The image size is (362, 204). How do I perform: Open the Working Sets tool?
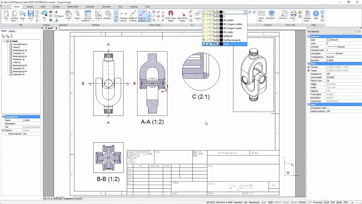coord(14,16)
